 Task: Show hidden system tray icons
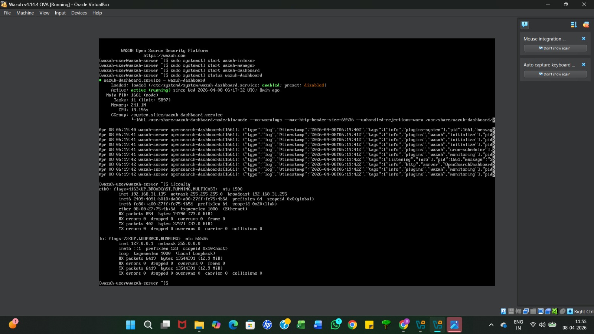pyautogui.click(x=491, y=325)
